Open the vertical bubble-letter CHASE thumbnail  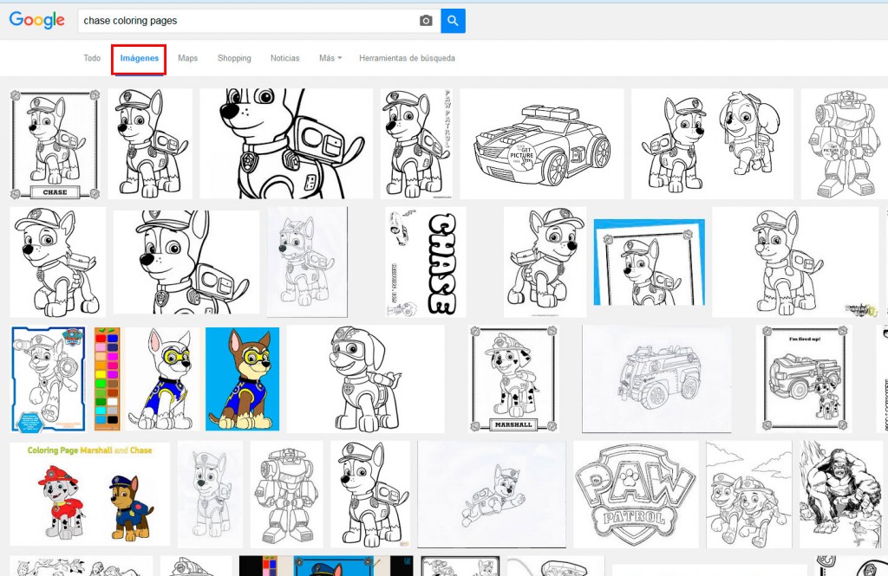coord(426,262)
